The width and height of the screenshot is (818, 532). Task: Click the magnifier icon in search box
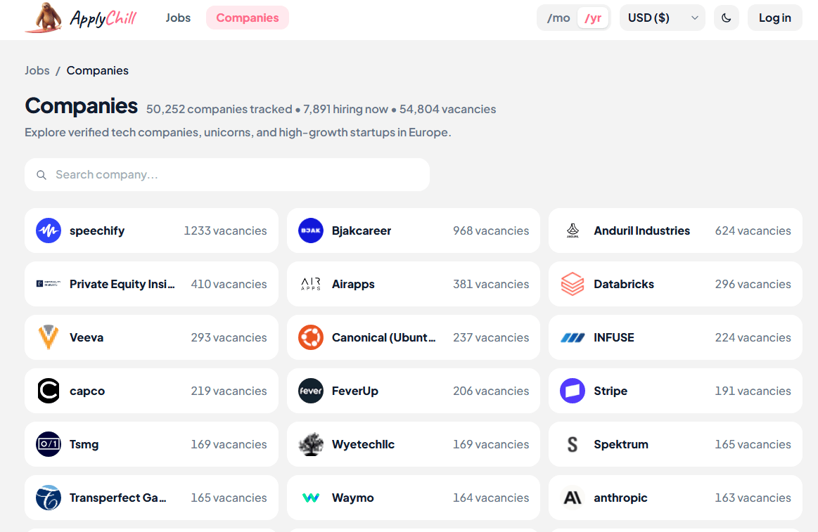click(41, 175)
